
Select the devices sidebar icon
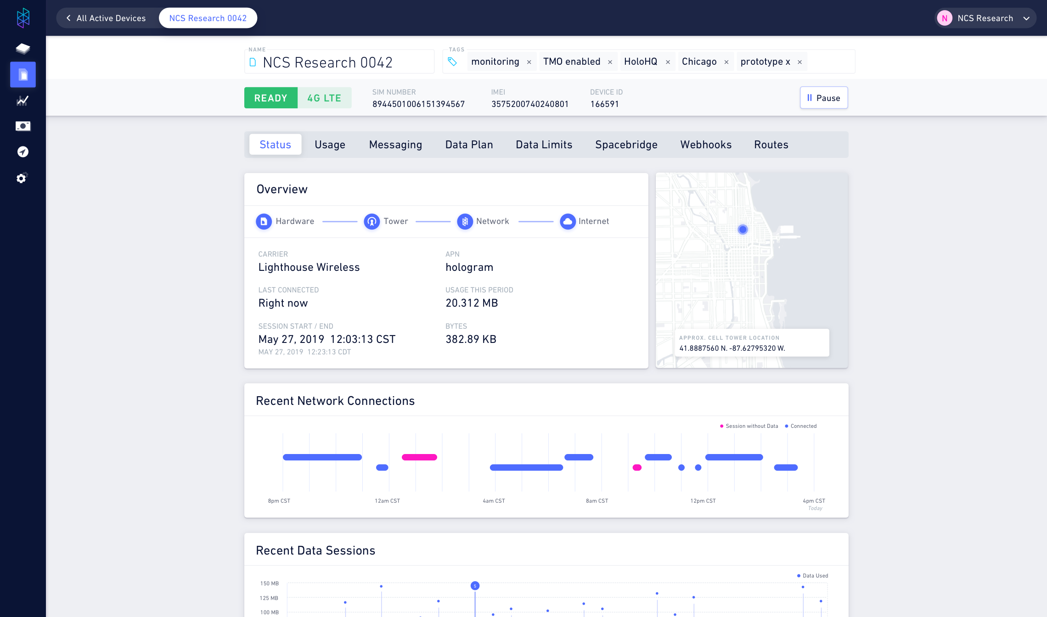(x=23, y=74)
